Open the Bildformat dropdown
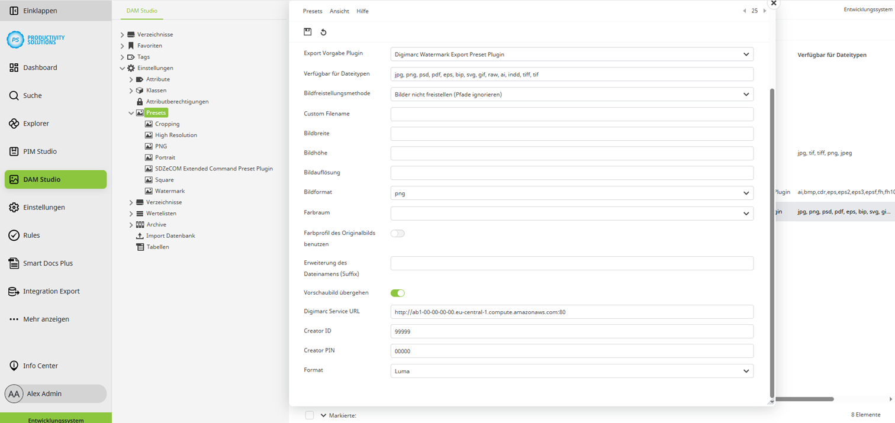Viewport: 895px width, 423px height. tap(571, 193)
